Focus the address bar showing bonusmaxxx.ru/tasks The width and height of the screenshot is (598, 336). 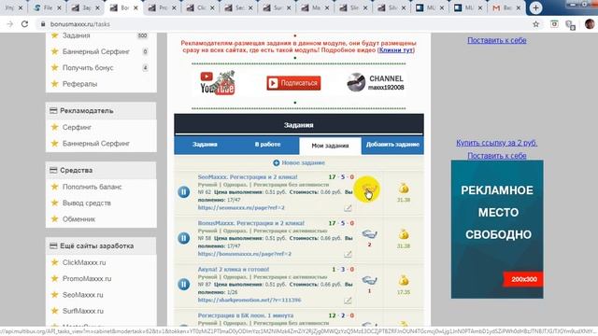282,24
